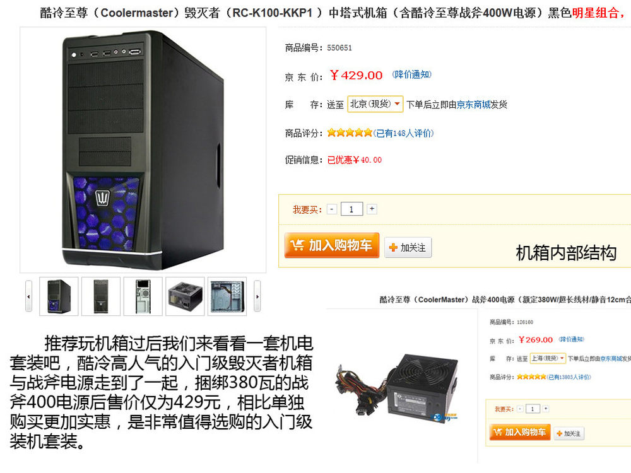Select the rear view case thumbnail

(143, 296)
